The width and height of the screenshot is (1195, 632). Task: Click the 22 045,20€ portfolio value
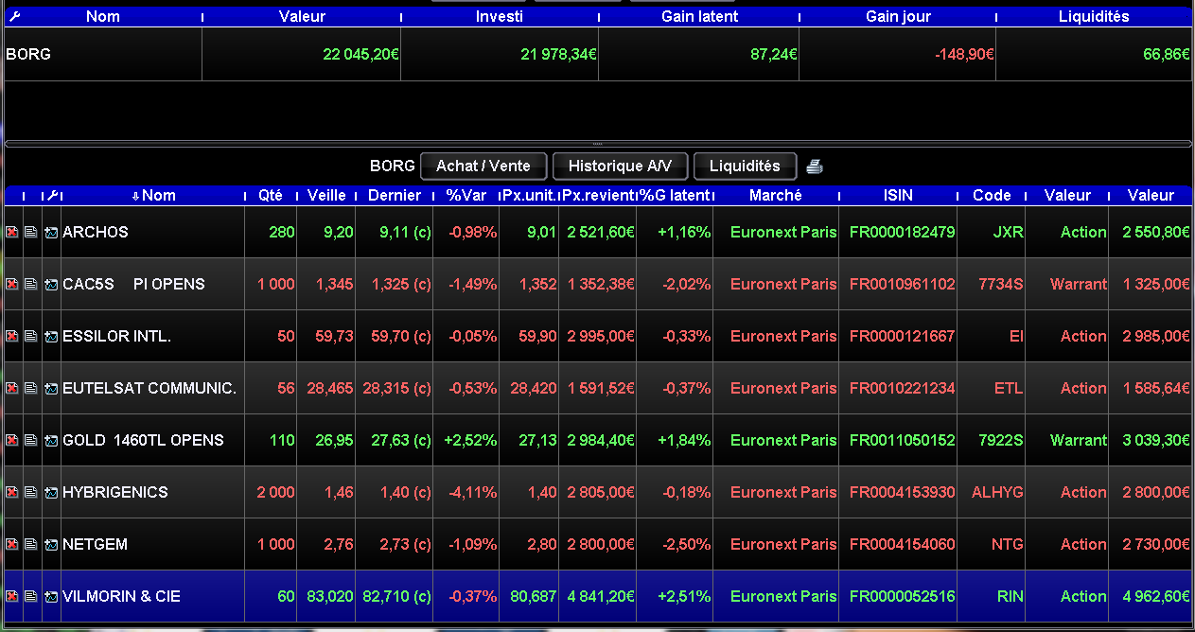(360, 55)
